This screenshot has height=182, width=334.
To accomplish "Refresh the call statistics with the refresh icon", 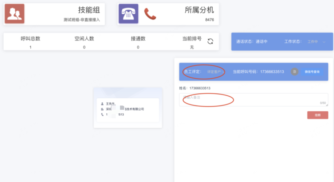I will [210, 41].
